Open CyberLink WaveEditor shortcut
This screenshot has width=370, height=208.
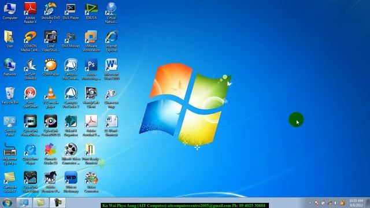tap(30, 182)
